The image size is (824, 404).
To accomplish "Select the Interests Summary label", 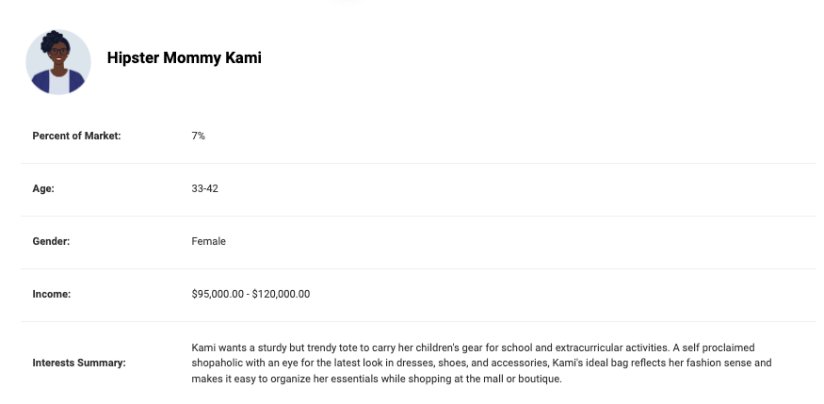I will coord(79,363).
